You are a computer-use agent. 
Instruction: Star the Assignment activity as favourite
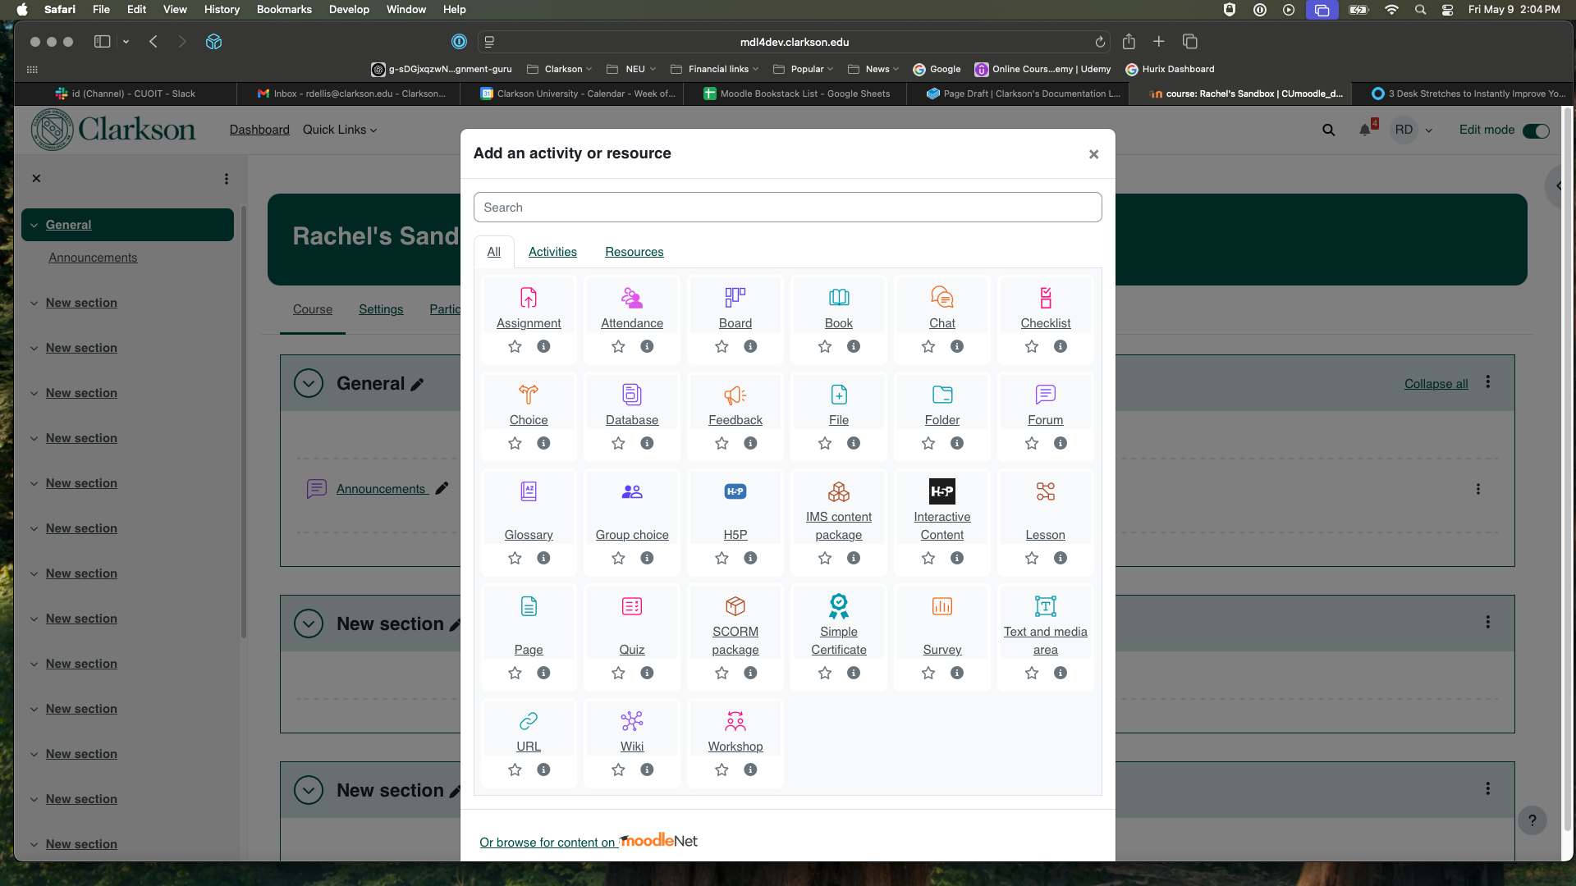click(515, 346)
